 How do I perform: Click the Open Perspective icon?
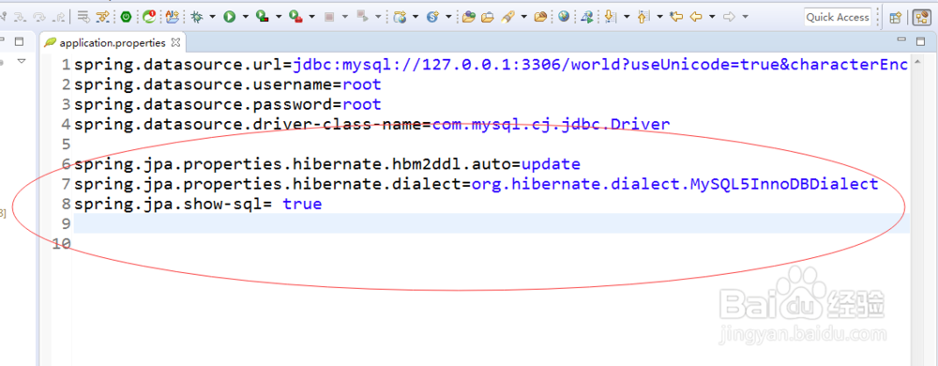pos(896,17)
